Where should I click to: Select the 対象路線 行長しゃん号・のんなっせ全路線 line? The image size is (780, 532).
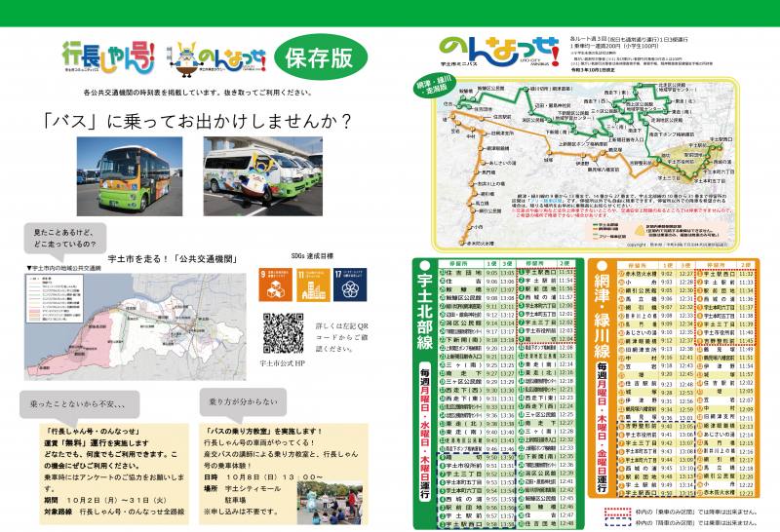click(114, 512)
